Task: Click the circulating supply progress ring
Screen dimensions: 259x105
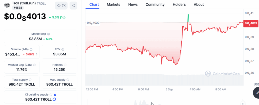Action: pos(54,99)
